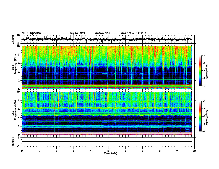
Task: Click the "6" kHz tick on ch.1 frequency axis
Action: 19,63
